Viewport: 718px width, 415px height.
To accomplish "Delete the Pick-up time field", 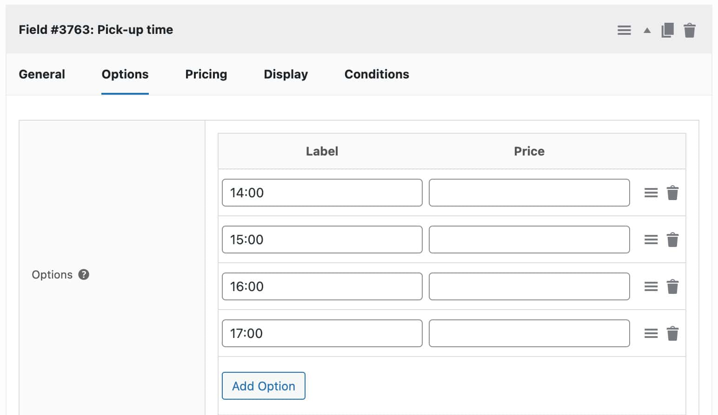I will [x=690, y=30].
